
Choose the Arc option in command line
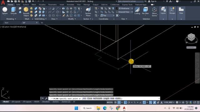pyautogui.click(x=85, y=98)
